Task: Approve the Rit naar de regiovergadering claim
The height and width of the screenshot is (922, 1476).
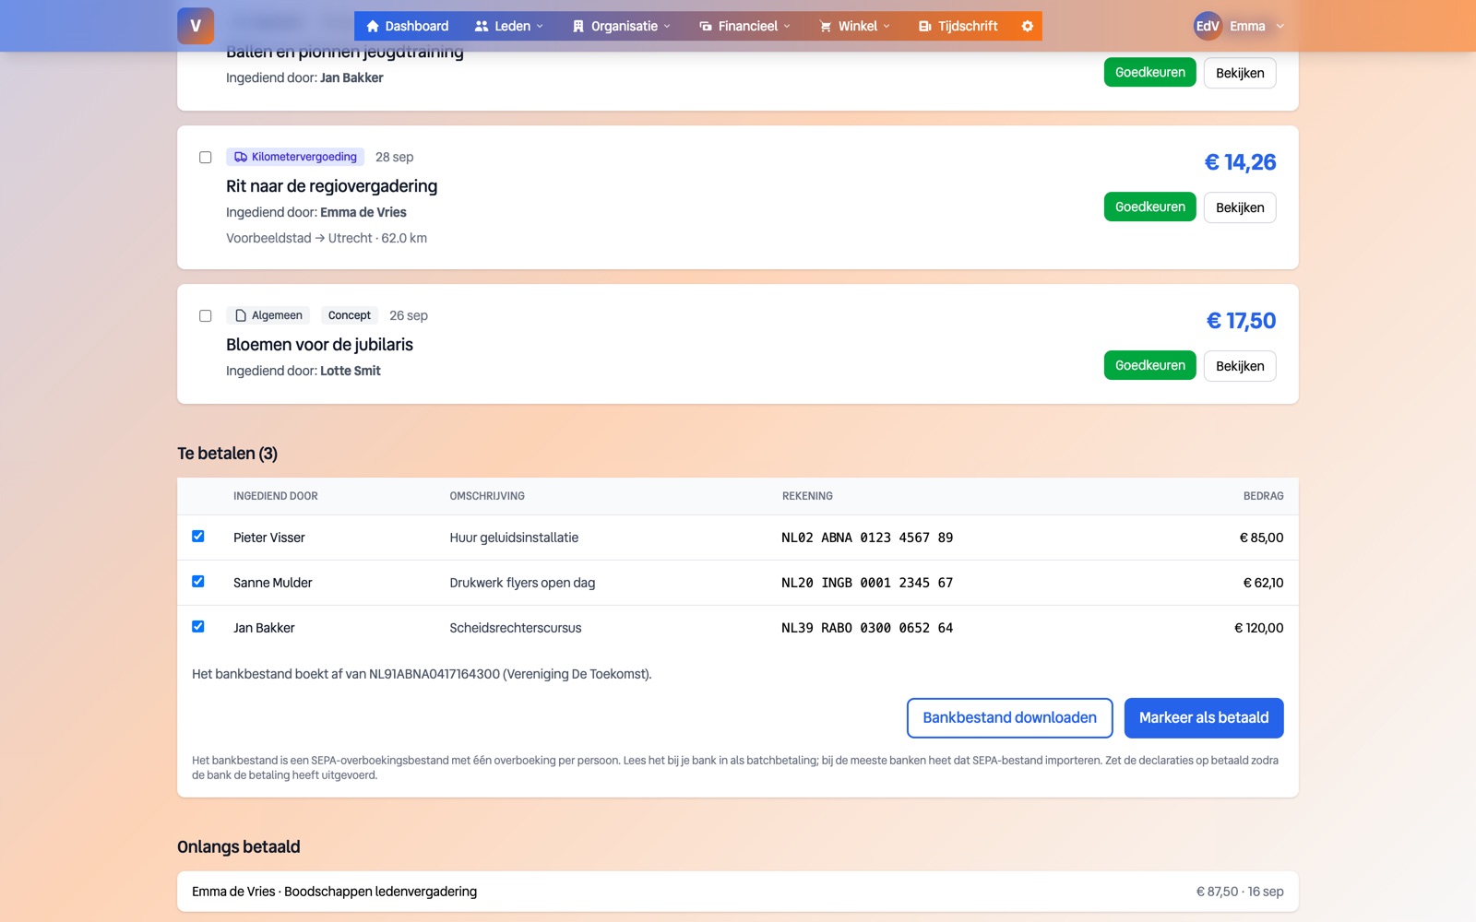Action: (1150, 207)
